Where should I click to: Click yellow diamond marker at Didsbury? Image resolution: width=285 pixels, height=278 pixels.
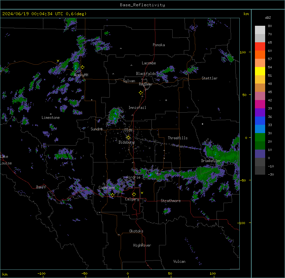(x=128, y=138)
